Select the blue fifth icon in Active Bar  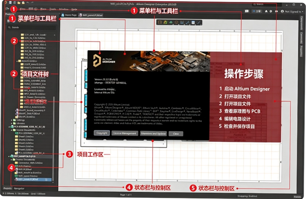(x=182, y=22)
